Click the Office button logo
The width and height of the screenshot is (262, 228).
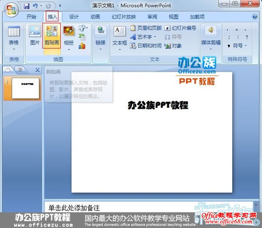pyautogui.click(x=11, y=9)
